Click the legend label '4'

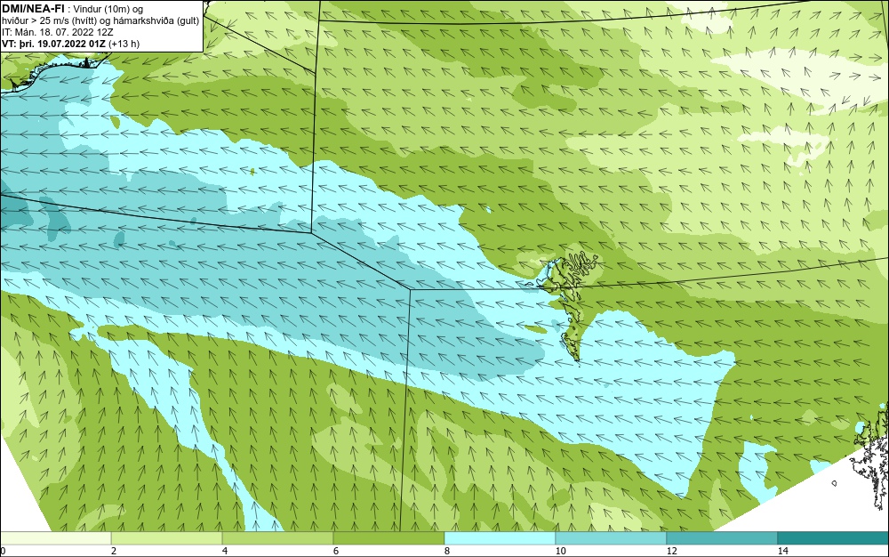click(x=225, y=551)
